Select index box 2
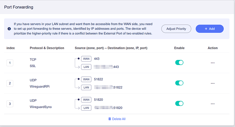This screenshot has width=235, height=127. coord(10,83)
